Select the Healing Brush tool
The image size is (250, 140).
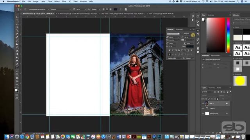click(17, 37)
